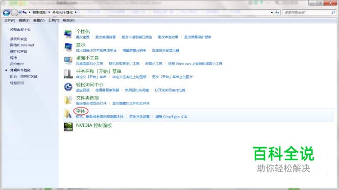Viewport: 339px width, 190px height.
Task: Click 放大或缩小文本和其他项目 link
Action: pyautogui.click(x=96, y=50)
